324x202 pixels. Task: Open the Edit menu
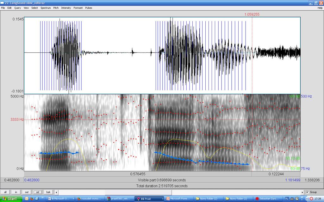[9, 8]
